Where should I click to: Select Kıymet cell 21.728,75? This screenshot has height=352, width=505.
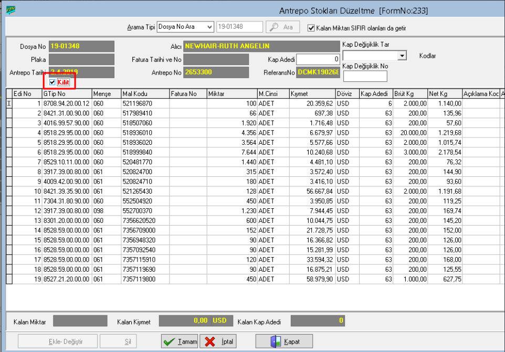point(312,230)
